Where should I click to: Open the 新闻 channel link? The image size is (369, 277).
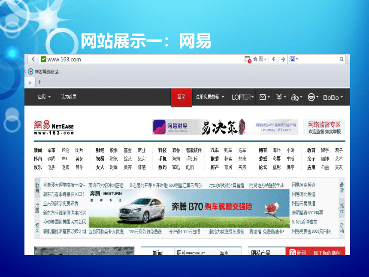[38, 150]
